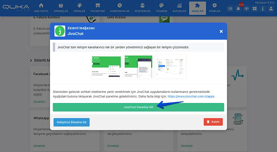The image size is (277, 152).
Task: View the third JivoChat screenshot thumbnail
Action: tap(170, 67)
